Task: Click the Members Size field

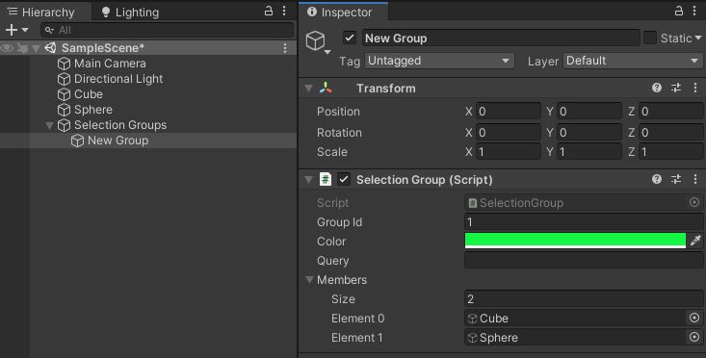Action: tap(584, 298)
